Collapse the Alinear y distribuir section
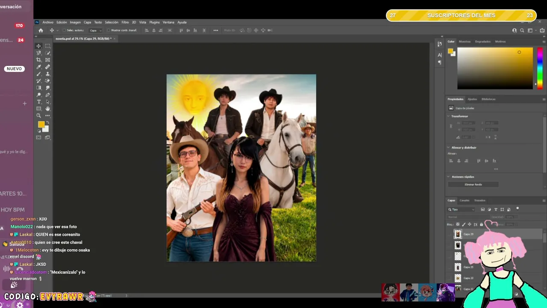 (x=449, y=148)
